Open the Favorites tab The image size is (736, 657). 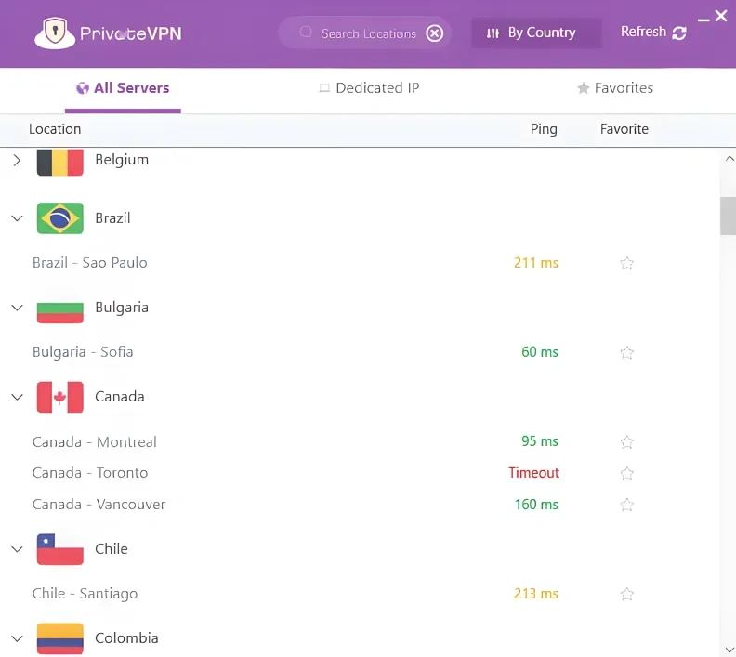[615, 88]
